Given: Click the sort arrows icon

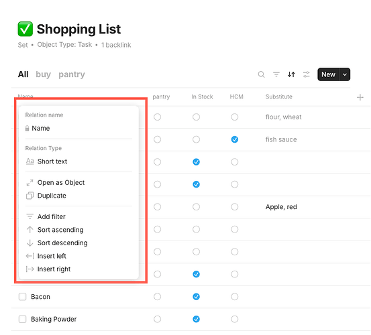Looking at the screenshot, I should pyautogui.click(x=291, y=74).
